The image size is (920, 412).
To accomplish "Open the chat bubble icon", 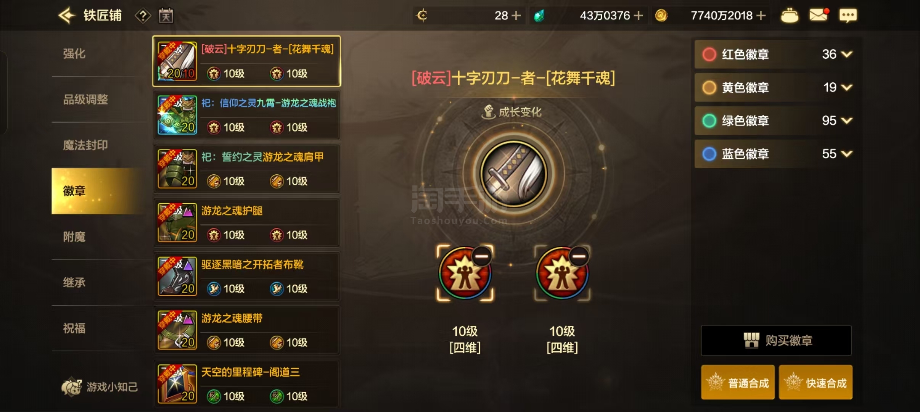I will [x=848, y=16].
